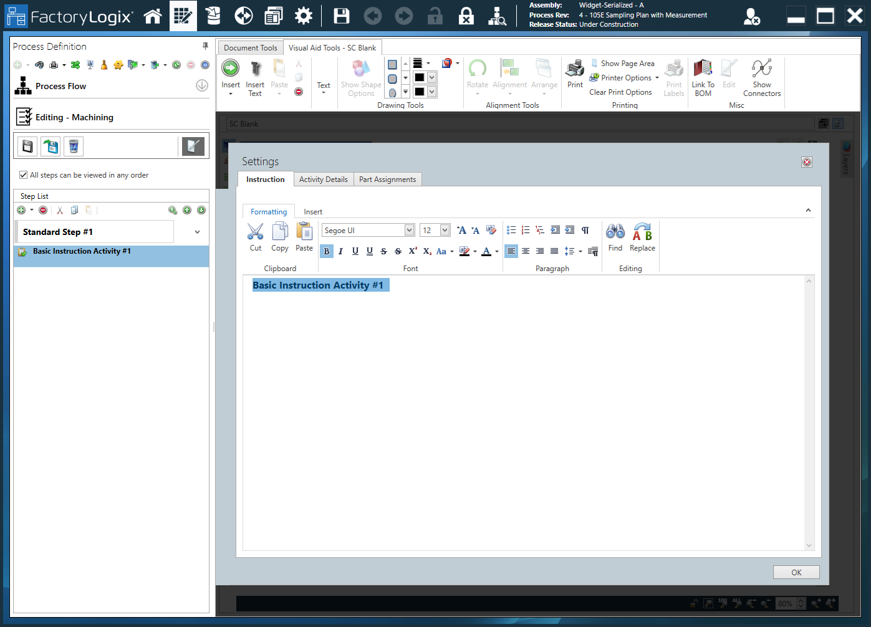Click the Show Connectors icon
The width and height of the screenshot is (871, 627).
tap(762, 77)
